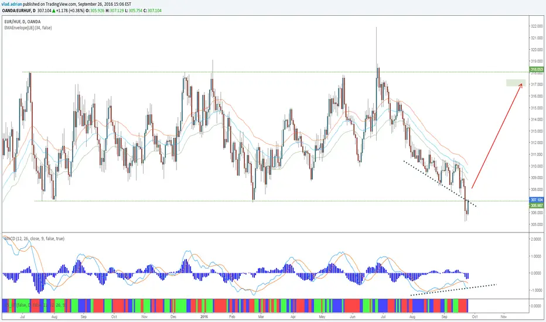This screenshot has width=546, height=322.
Task: Click the 305.000 price axis label
Action: [537, 225]
